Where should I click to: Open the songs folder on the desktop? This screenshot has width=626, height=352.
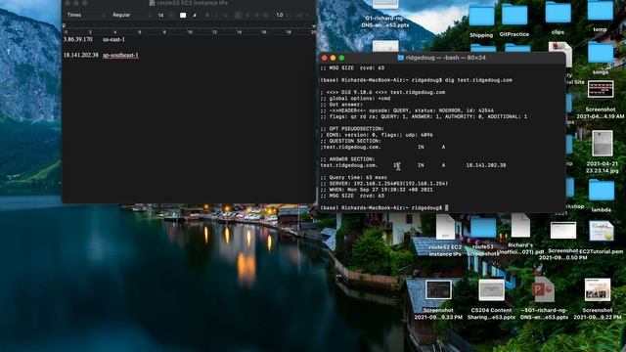(601, 52)
